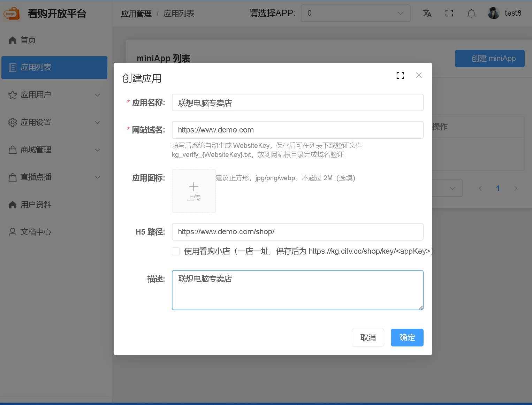Expand the 直播点播 chevron
Screen dimensions: 532x405
click(x=98, y=177)
